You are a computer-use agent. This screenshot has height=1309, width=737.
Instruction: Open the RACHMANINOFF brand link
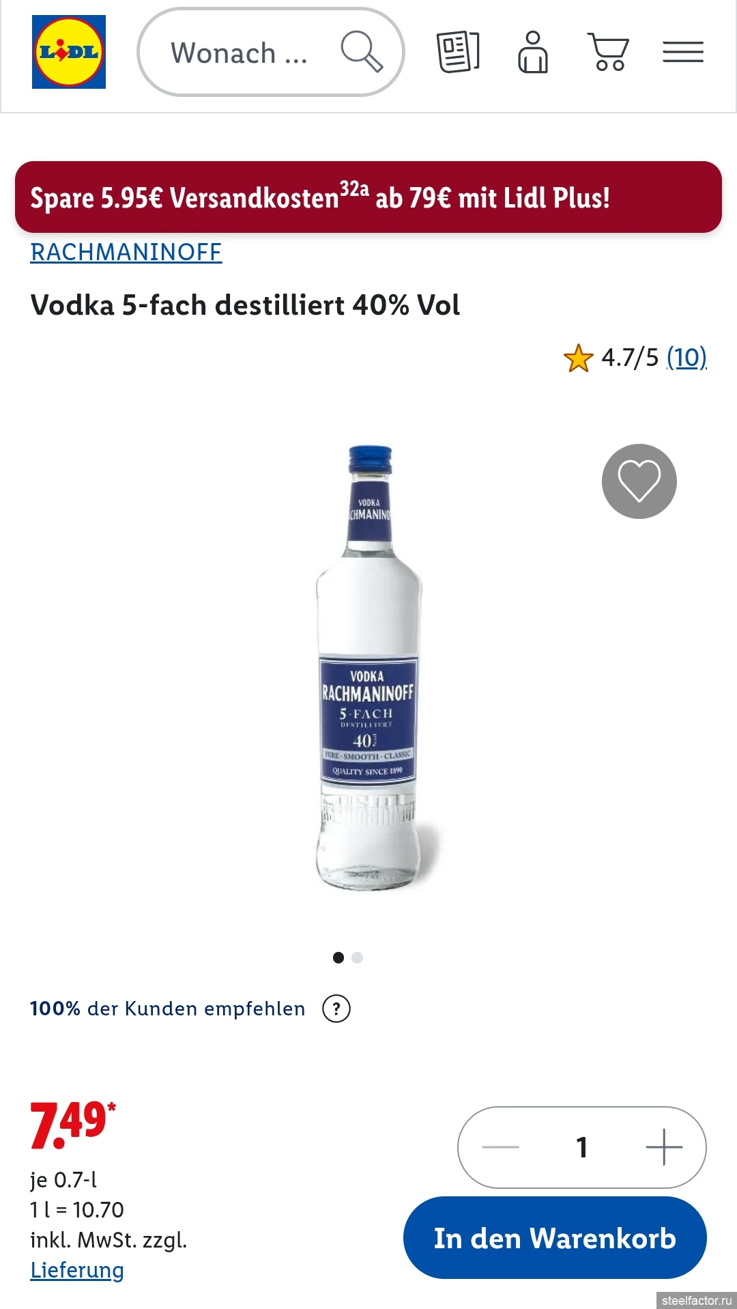pyautogui.click(x=126, y=252)
